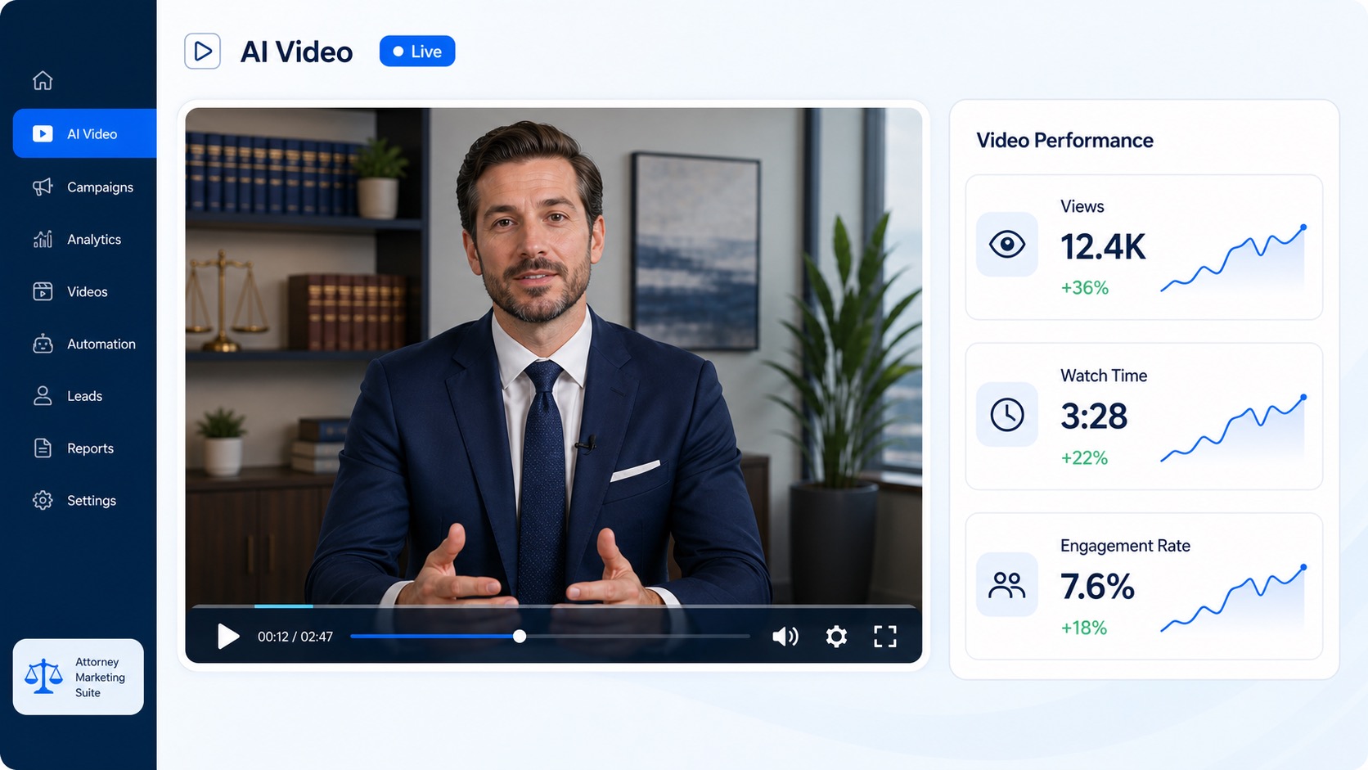The height and width of the screenshot is (770, 1368).
Task: Open video player settings gear
Action: point(836,636)
